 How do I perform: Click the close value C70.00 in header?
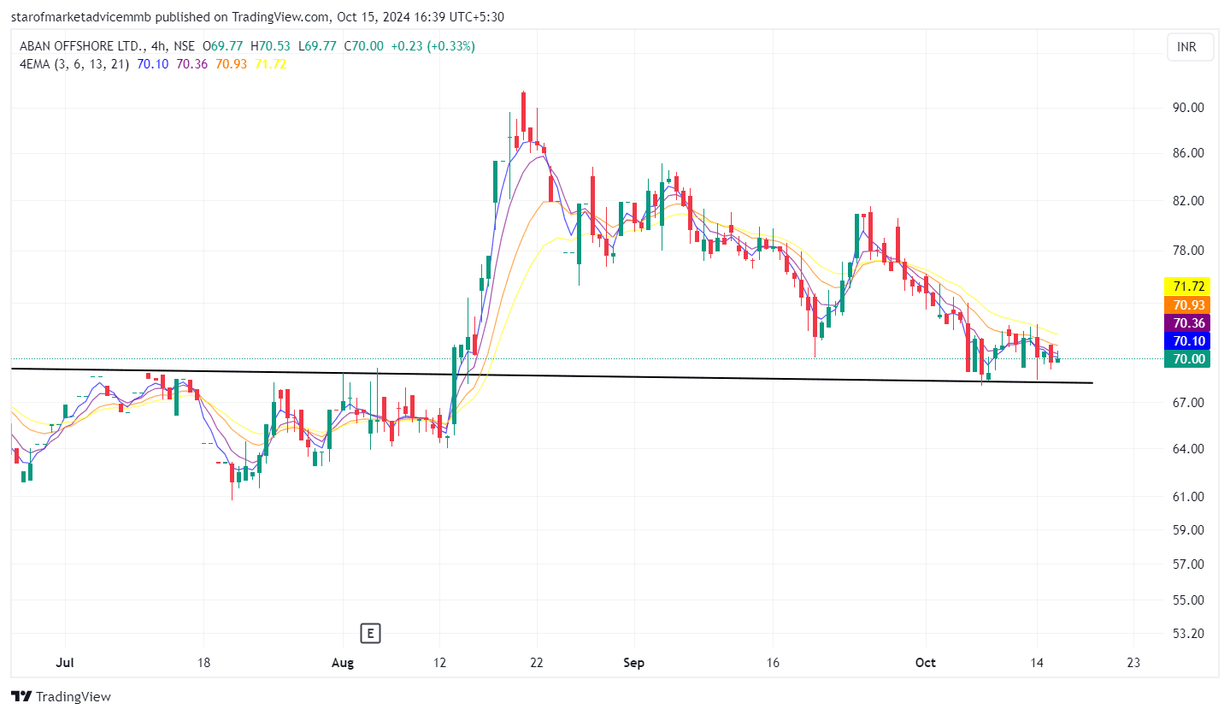tap(363, 46)
